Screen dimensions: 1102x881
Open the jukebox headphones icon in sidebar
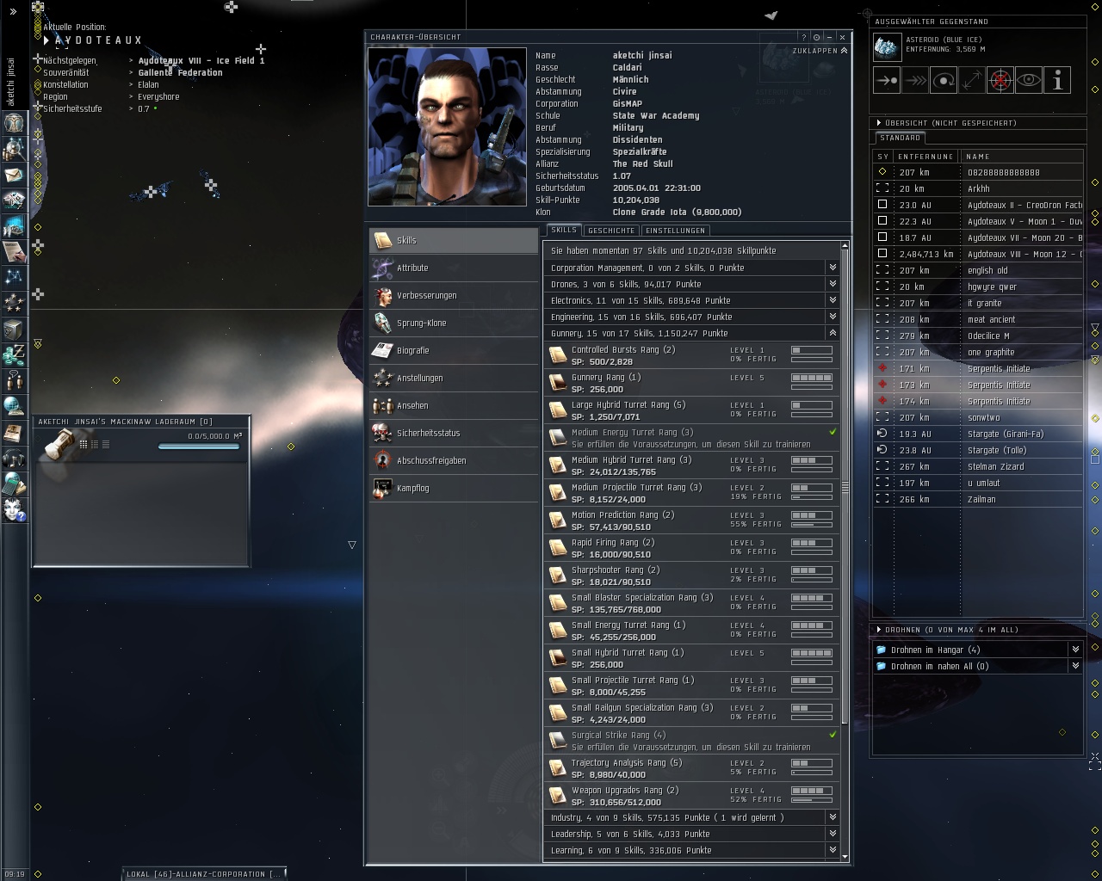click(14, 459)
